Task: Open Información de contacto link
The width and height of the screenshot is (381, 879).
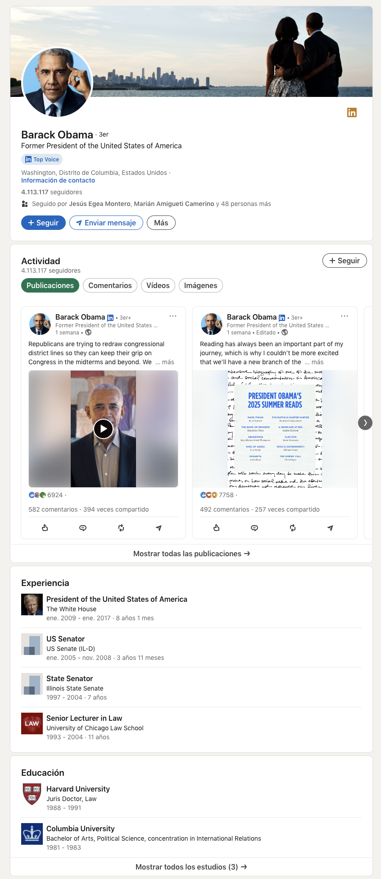Action: click(x=58, y=180)
